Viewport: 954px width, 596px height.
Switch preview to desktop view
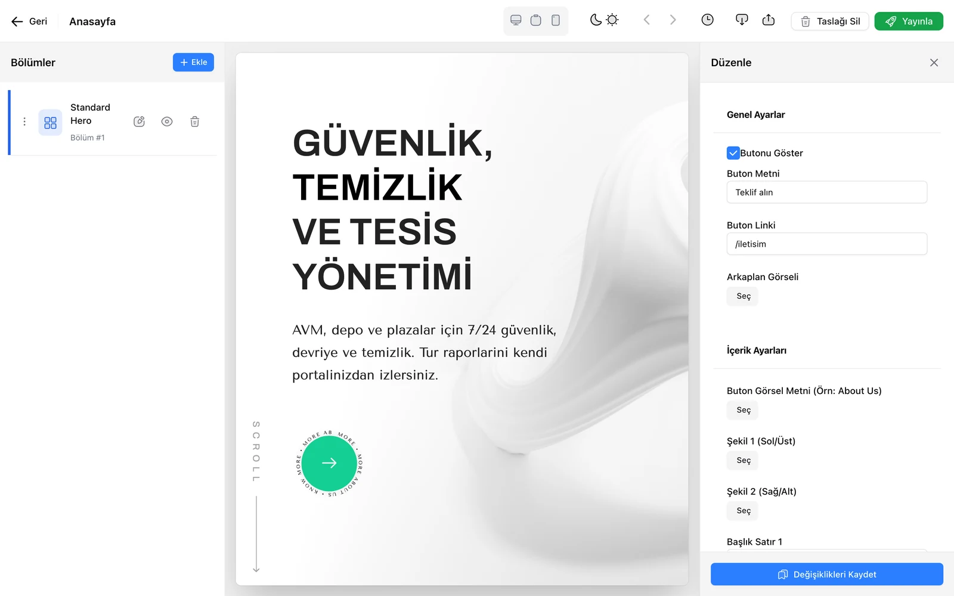[x=516, y=20]
